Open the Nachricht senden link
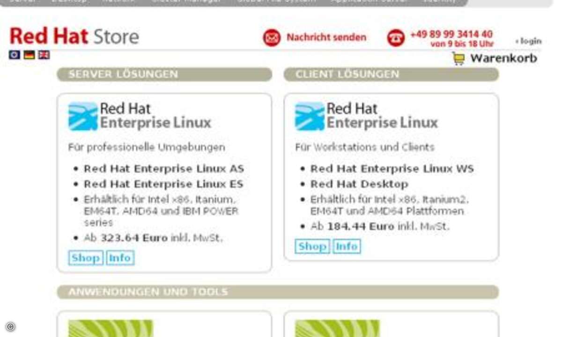The width and height of the screenshot is (562, 337). (x=326, y=37)
